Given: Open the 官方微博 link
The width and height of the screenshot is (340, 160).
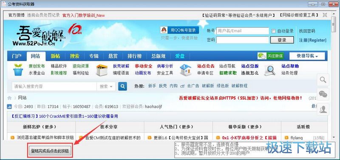Looking at the screenshot, I should (17, 15).
